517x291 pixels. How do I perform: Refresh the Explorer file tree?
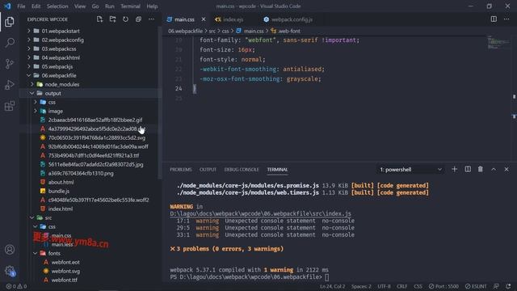[x=126, y=19]
